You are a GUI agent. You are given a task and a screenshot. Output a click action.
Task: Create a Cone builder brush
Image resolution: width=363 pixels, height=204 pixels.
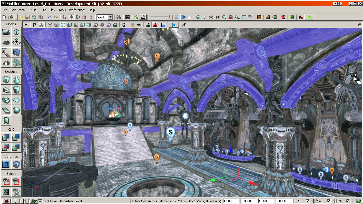16,80
